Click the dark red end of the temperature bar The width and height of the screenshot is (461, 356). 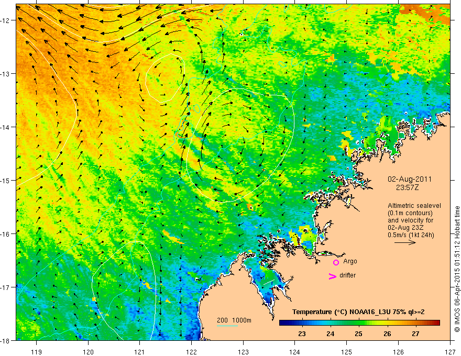436,322
